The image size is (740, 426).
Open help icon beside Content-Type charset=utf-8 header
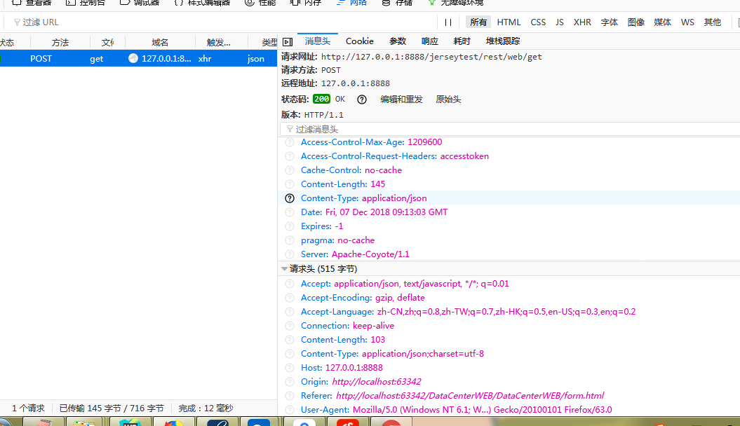point(290,354)
